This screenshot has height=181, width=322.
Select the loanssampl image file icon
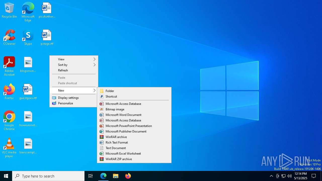coord(28,146)
